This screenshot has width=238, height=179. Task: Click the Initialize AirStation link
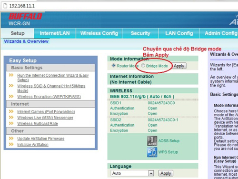pos(33,144)
